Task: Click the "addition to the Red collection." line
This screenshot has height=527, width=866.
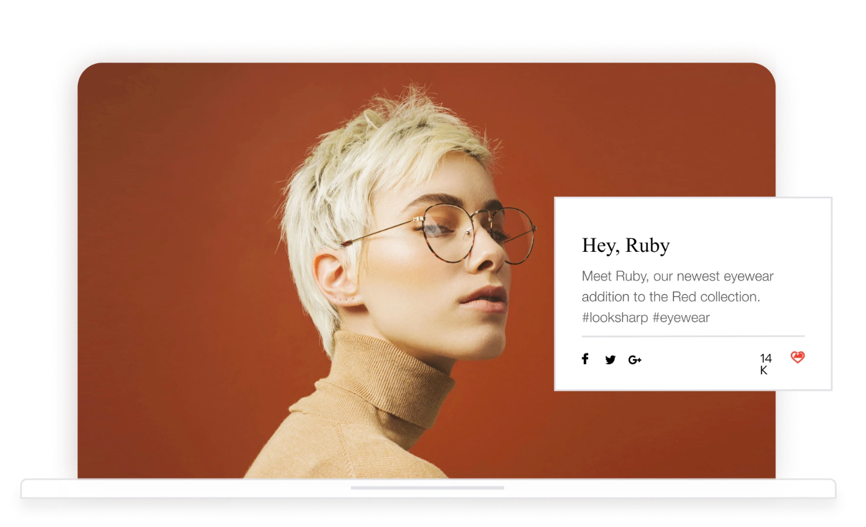Action: pos(671,297)
